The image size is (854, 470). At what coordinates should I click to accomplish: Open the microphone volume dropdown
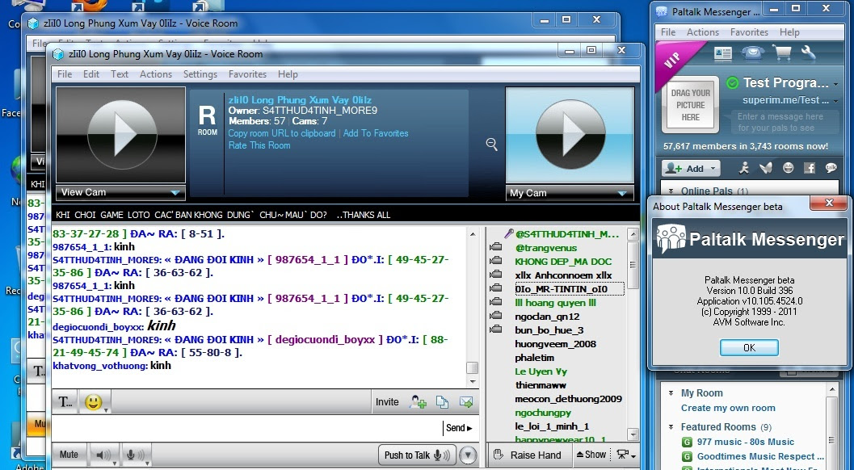(x=147, y=463)
